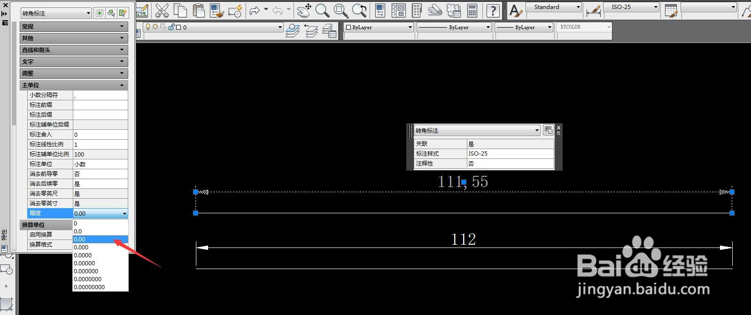Click the Cut scissors icon
The image size is (751, 315).
(x=162, y=10)
